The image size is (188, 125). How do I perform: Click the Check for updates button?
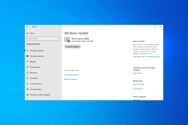coord(73,47)
